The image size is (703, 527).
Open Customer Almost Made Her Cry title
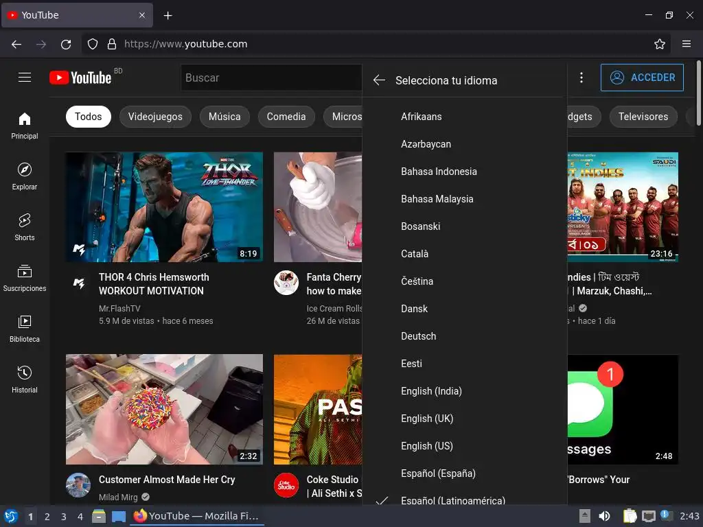pos(167,480)
